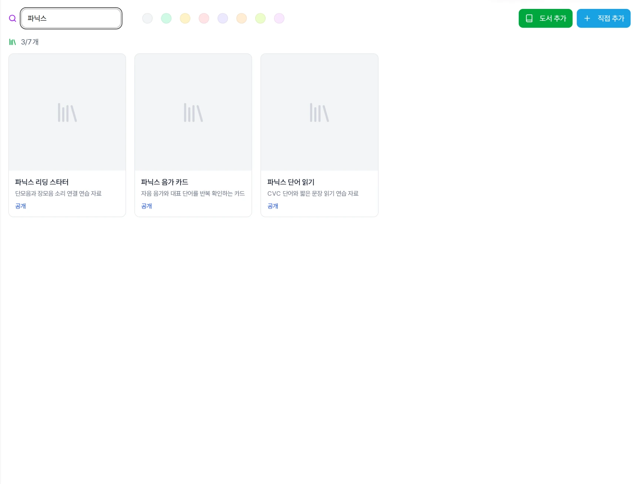
Task: Click the title 파닉스 단어 읽기
Action: click(x=291, y=182)
